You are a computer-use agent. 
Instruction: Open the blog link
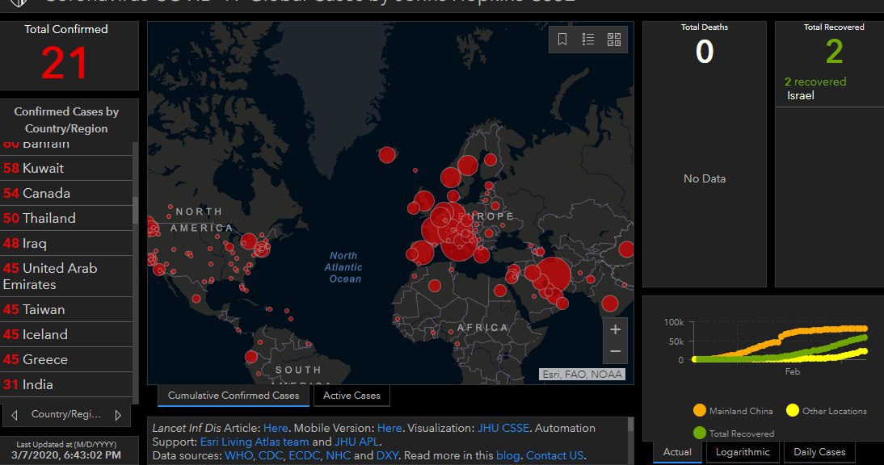(507, 455)
